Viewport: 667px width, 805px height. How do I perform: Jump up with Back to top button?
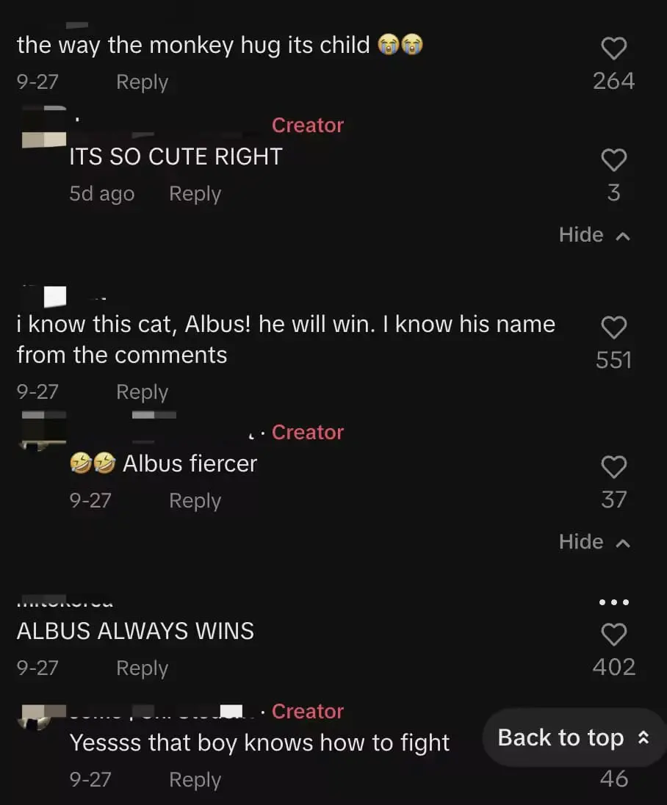click(x=574, y=737)
